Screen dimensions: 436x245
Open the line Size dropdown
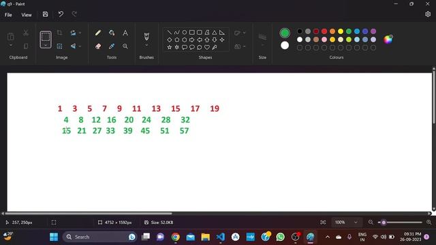point(262,39)
